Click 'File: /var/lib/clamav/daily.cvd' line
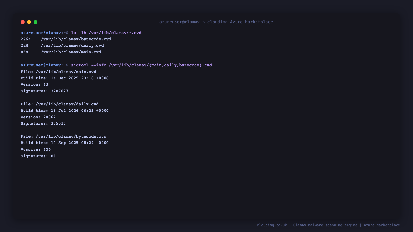 coord(60,104)
